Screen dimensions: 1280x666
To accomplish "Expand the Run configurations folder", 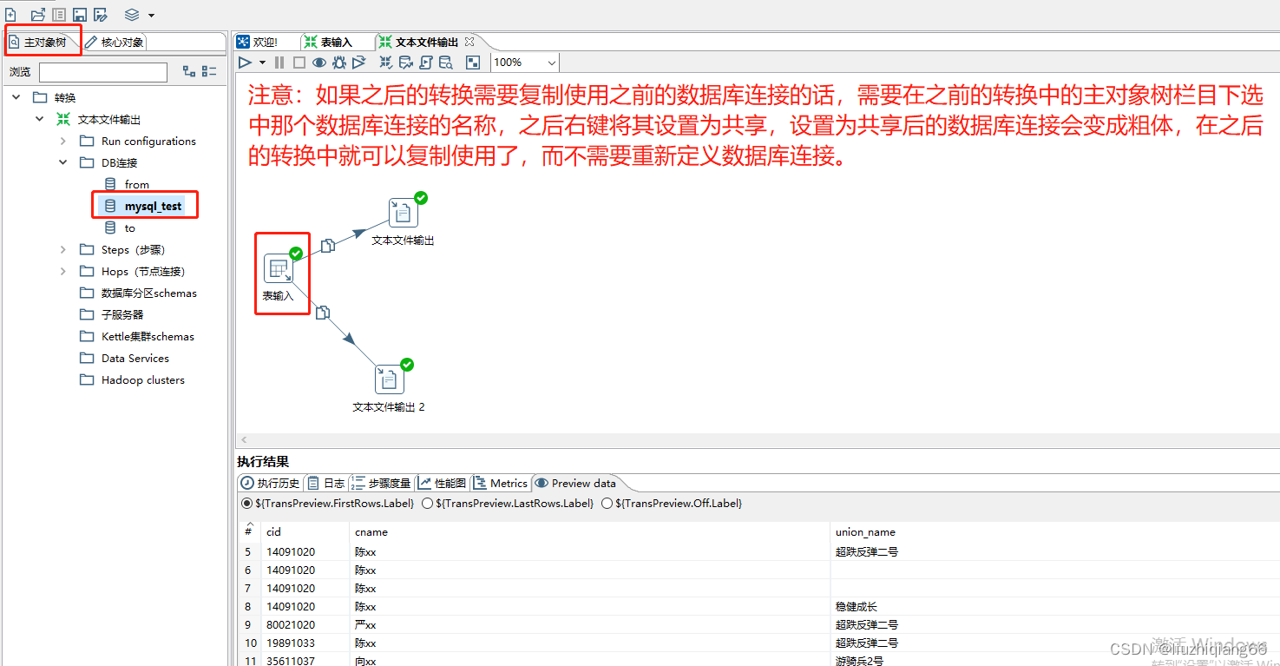I will pos(62,141).
